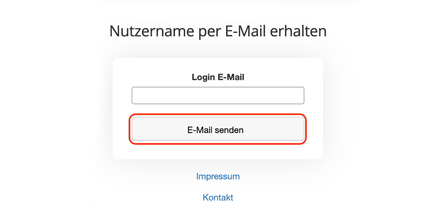Viewport: 445px width, 222px height.
Task: Click the E-Mail senden button
Action: click(x=218, y=129)
